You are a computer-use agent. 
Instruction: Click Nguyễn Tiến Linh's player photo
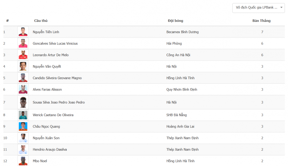pyautogui.click(x=23, y=32)
